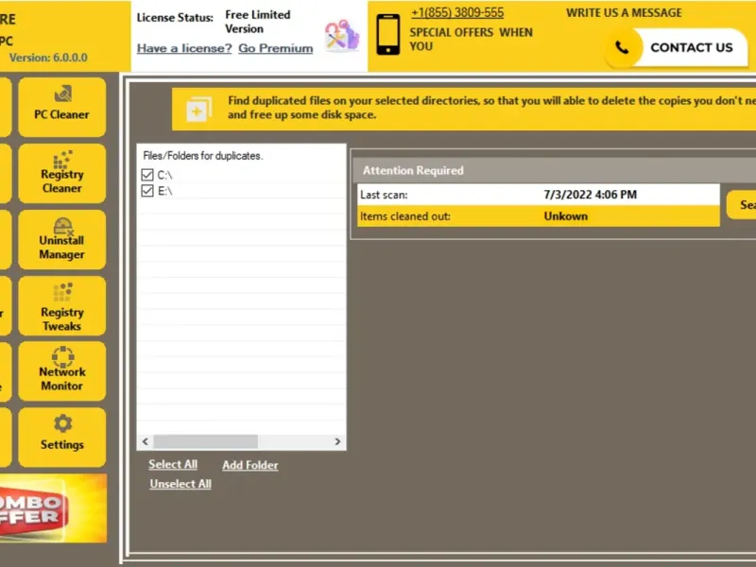Open the Registry Cleaner tool
Image resolution: width=756 pixels, height=567 pixels.
61,173
